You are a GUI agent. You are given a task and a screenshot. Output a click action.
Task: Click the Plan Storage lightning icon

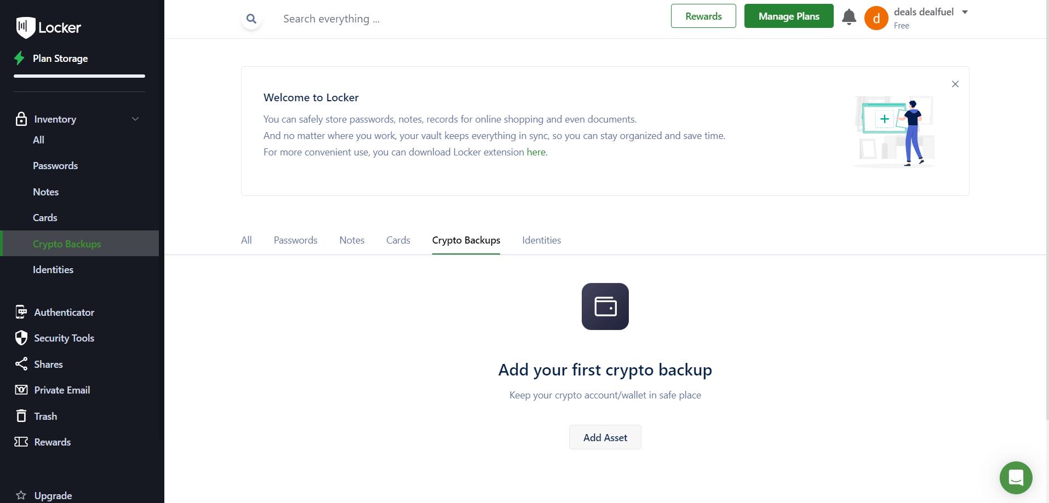pyautogui.click(x=20, y=58)
